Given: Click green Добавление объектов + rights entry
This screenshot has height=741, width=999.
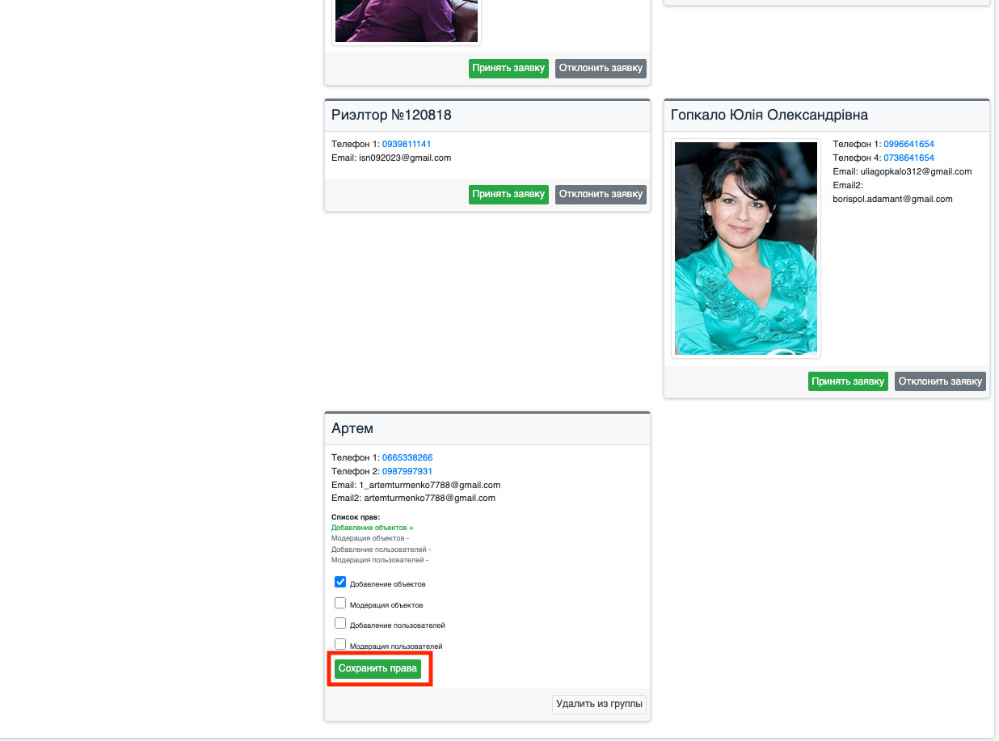Looking at the screenshot, I should pos(373,528).
